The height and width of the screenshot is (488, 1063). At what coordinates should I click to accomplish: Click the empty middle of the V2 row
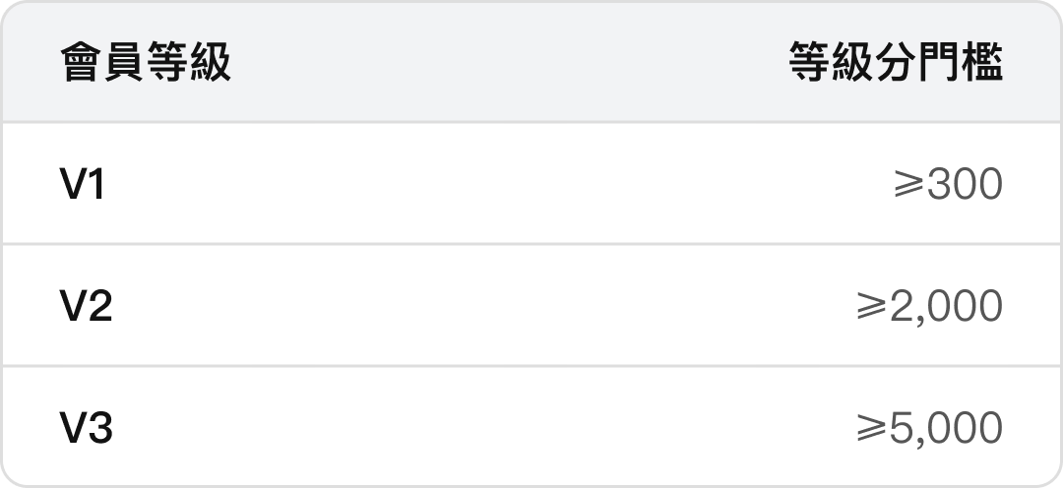pyautogui.click(x=492, y=307)
